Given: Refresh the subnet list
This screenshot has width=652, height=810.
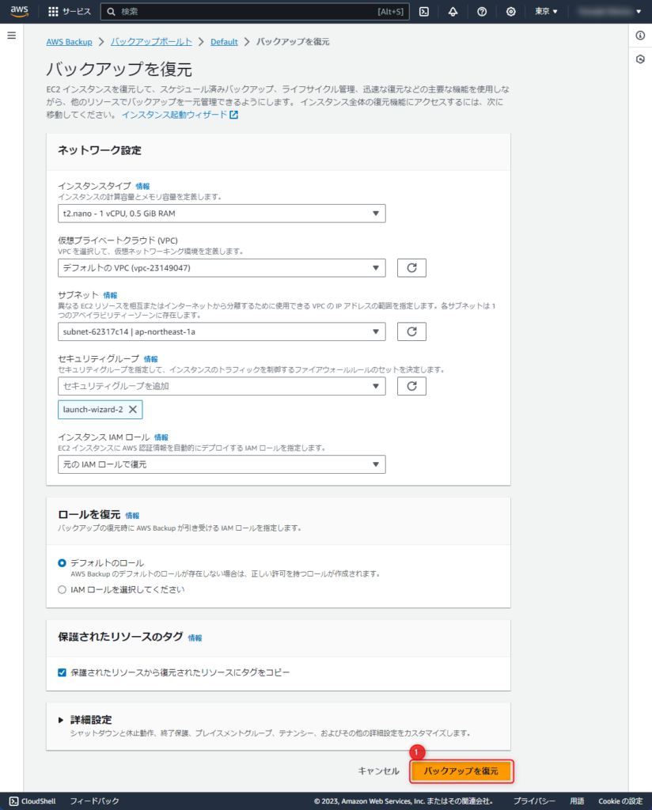Looking at the screenshot, I should point(411,331).
